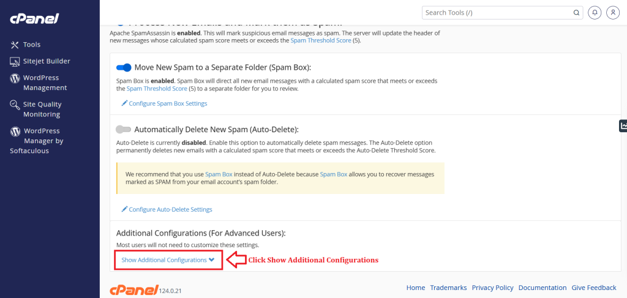627x298 pixels.
Task: Open Spam Threshold Score link in Spam Box description
Action: 157,89
